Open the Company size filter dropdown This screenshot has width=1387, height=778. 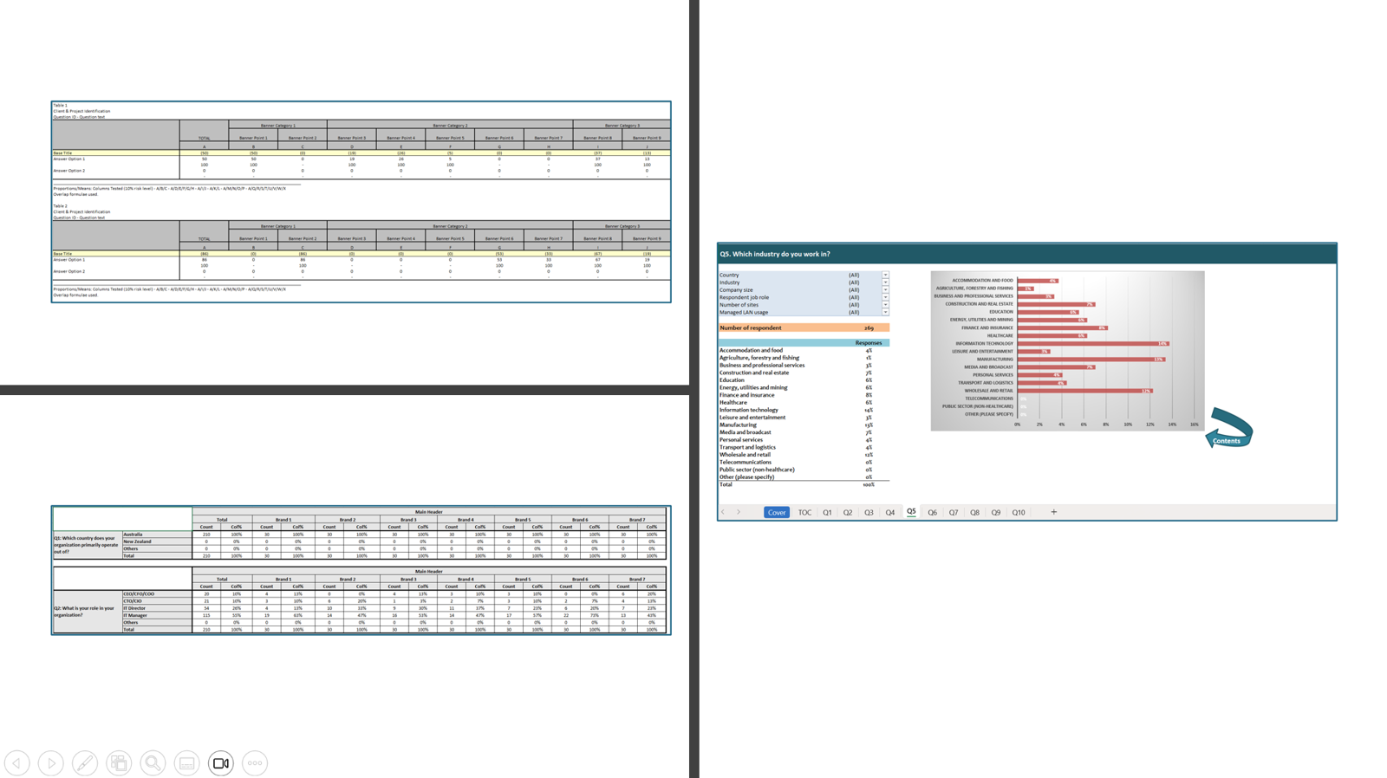885,290
